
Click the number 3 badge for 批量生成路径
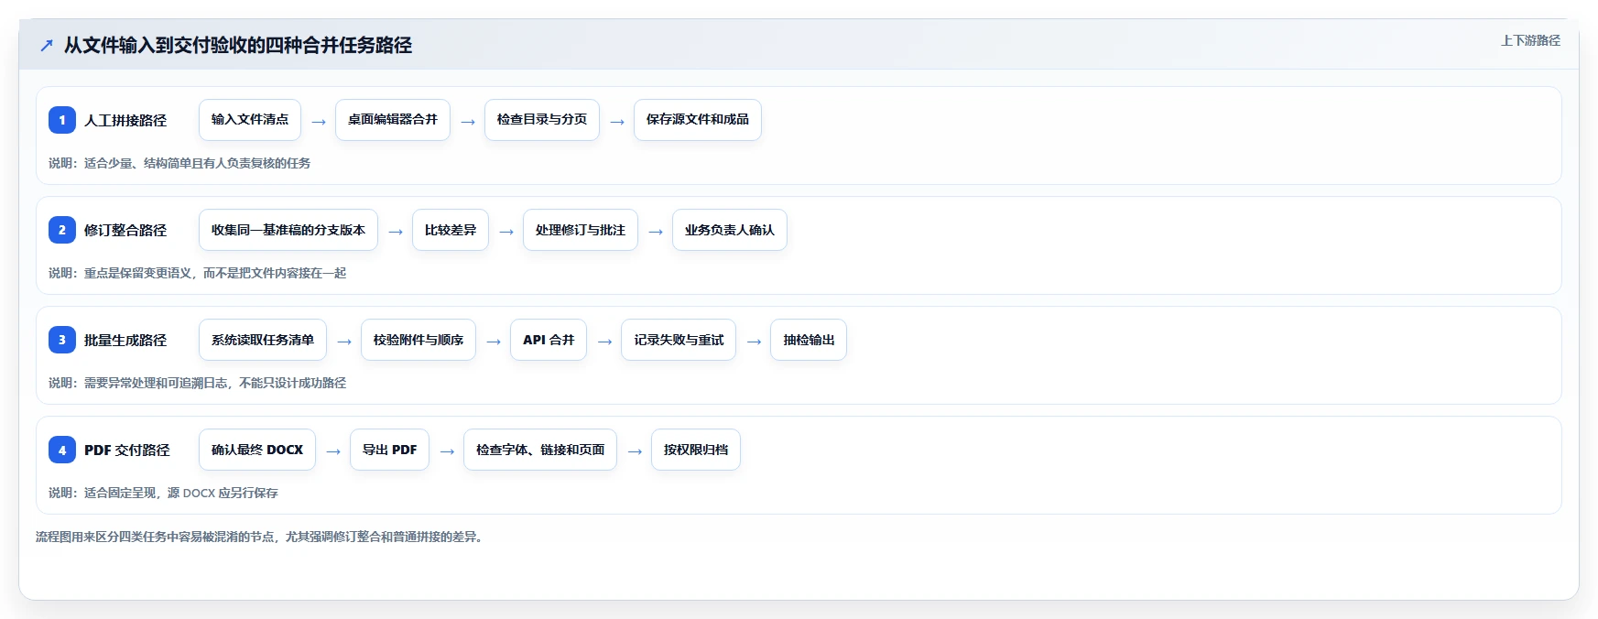click(x=62, y=340)
